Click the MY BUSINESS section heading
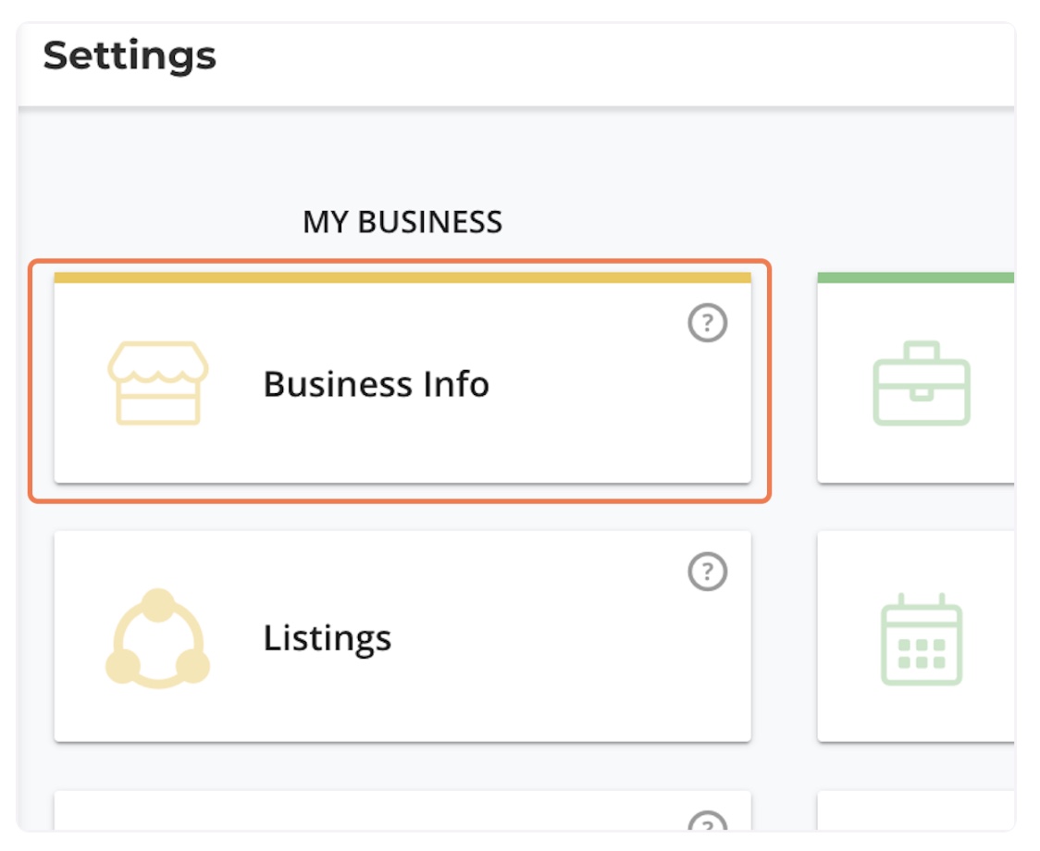1040x851 pixels. tap(402, 222)
